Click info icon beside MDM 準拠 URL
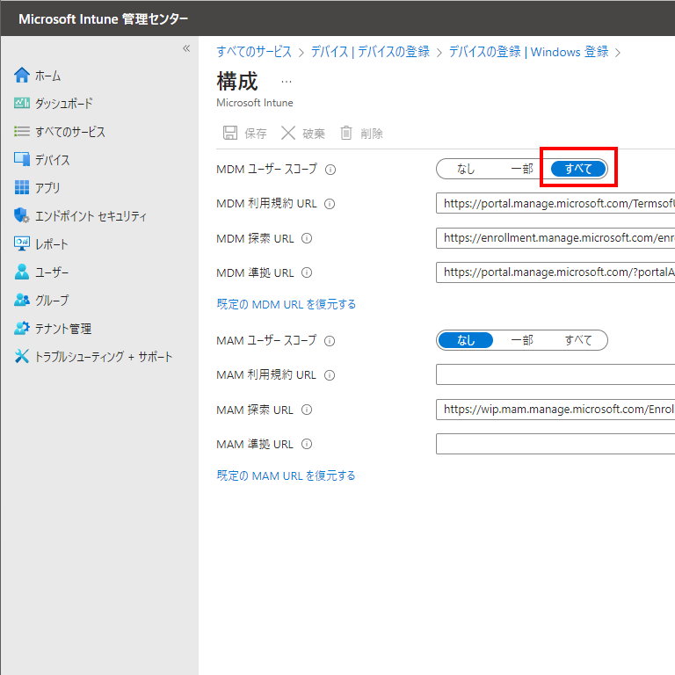This screenshot has height=675, width=675. tap(307, 272)
